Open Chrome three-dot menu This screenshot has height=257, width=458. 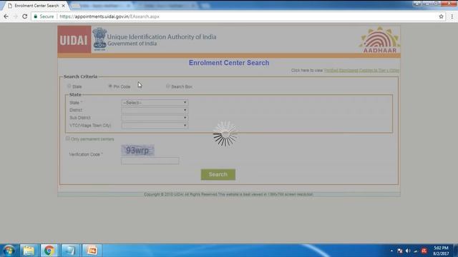452,16
